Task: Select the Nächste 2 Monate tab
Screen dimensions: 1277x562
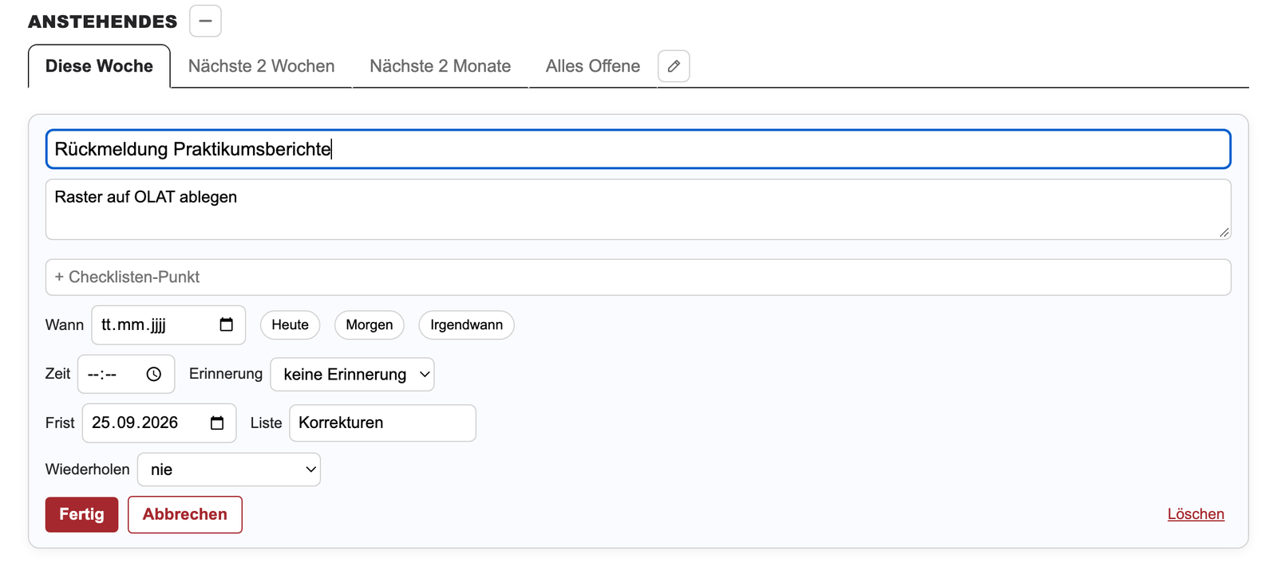Action: click(x=440, y=66)
